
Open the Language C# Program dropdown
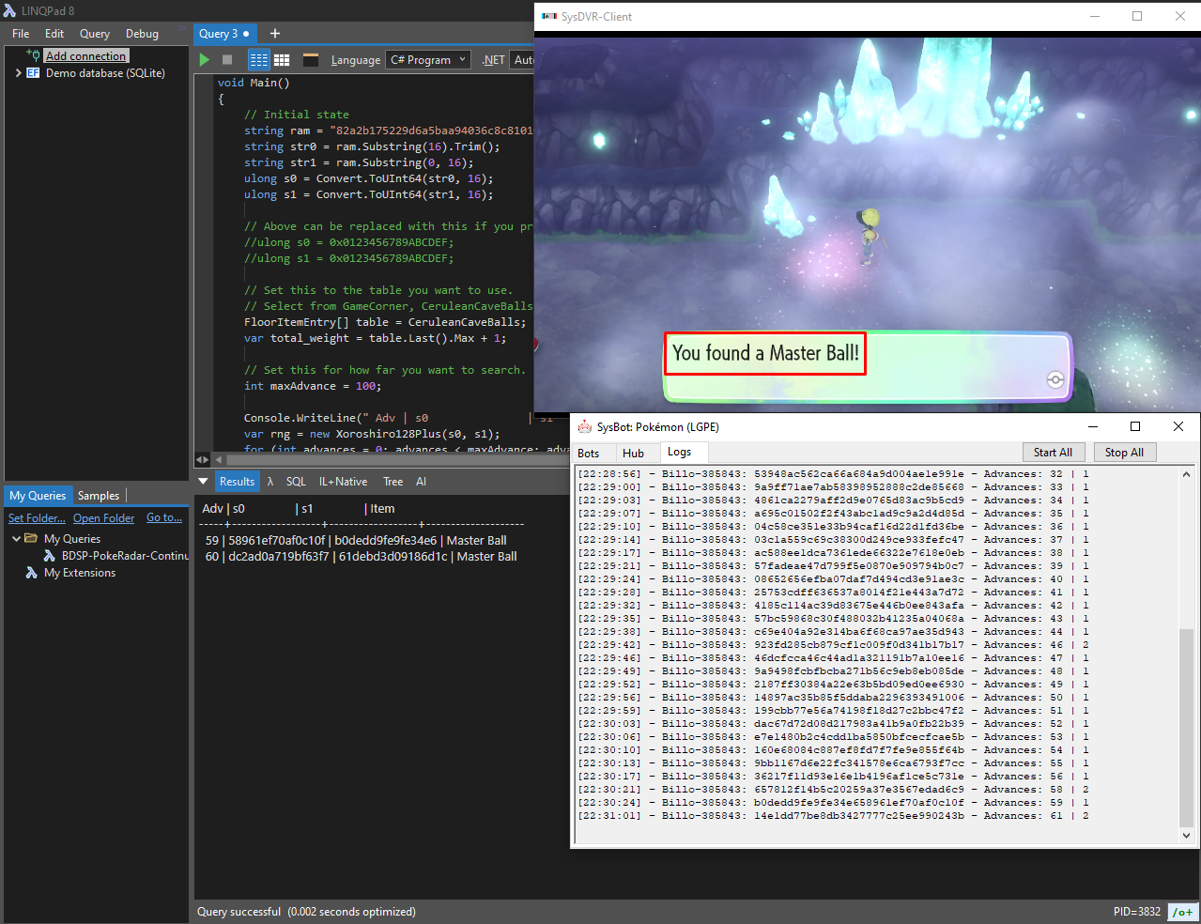tap(427, 59)
